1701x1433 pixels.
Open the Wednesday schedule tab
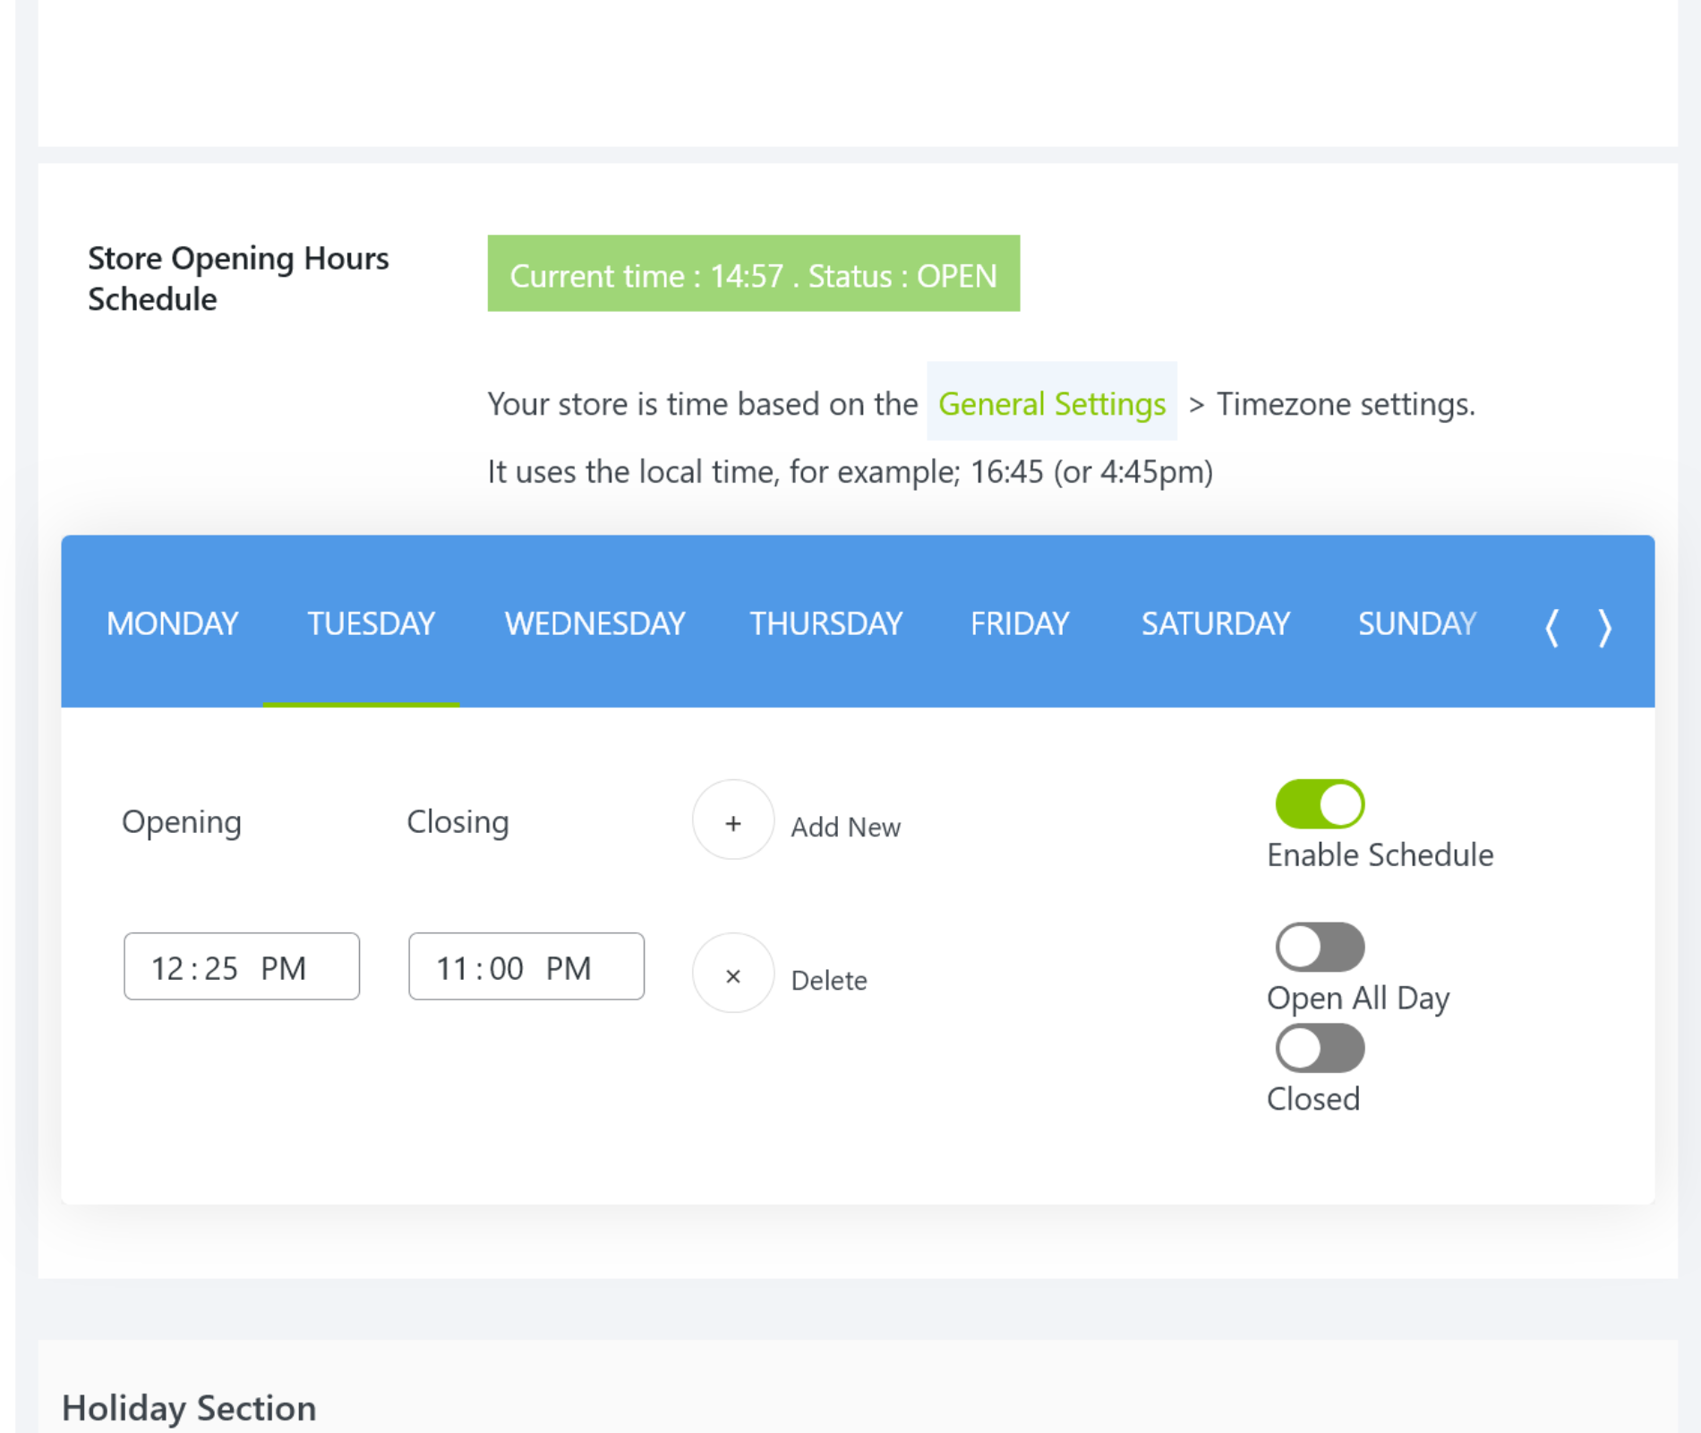pyautogui.click(x=594, y=623)
